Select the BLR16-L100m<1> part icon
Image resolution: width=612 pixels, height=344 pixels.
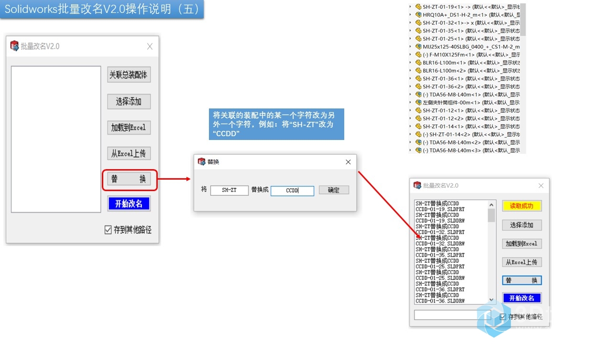(x=418, y=63)
